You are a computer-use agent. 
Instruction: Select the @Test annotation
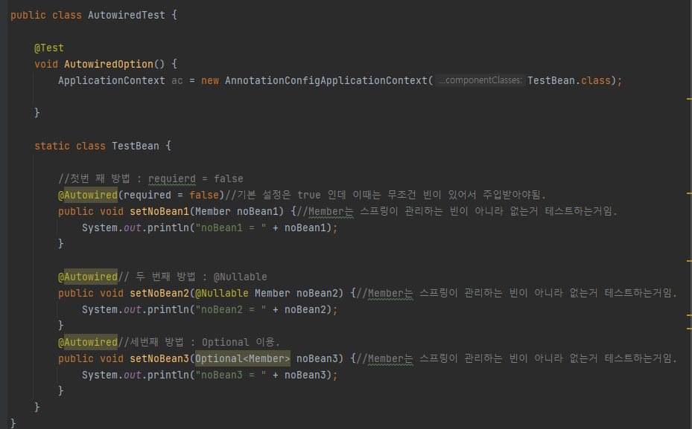49,48
